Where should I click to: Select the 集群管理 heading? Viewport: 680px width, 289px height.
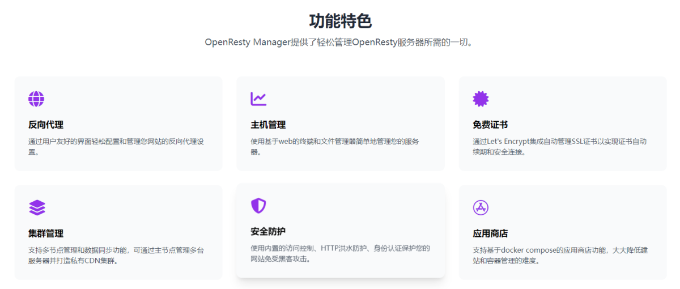46,233
